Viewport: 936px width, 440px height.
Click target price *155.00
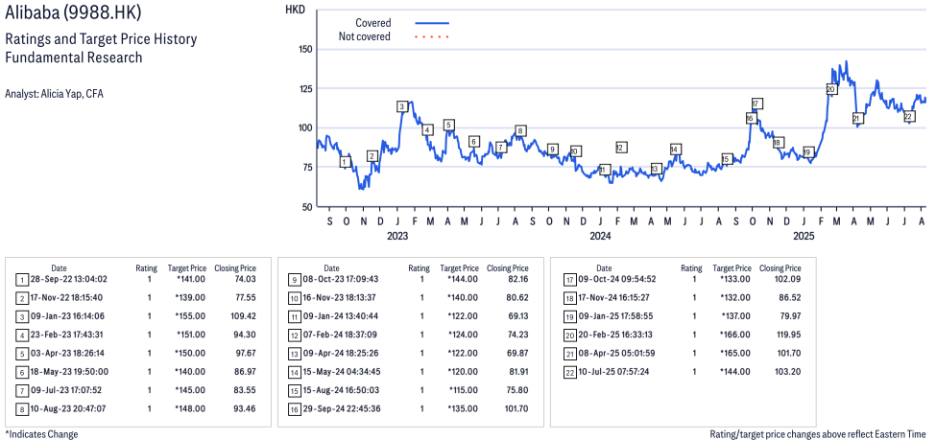(191, 316)
